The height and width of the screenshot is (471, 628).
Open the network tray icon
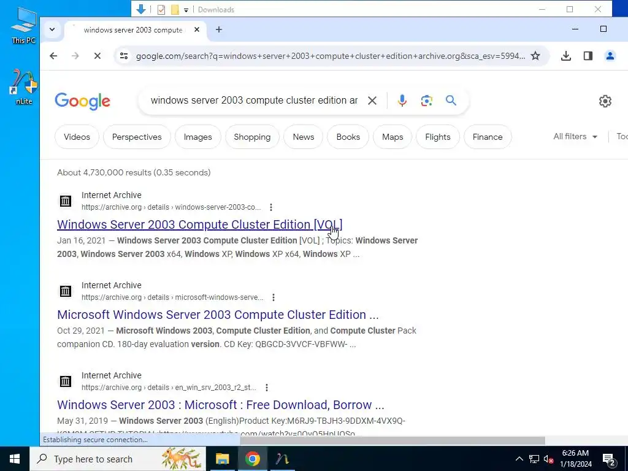(x=534, y=459)
